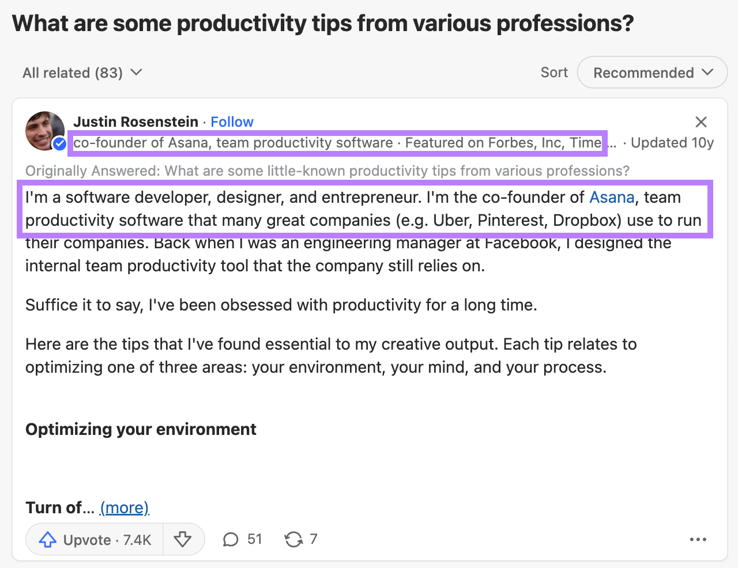Viewport: 738px width, 568px height.
Task: Click the Upvote 7.4K button
Action: (x=94, y=539)
